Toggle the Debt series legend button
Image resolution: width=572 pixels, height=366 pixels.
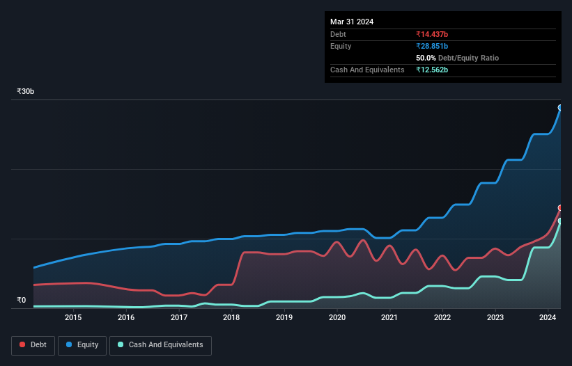pos(33,345)
